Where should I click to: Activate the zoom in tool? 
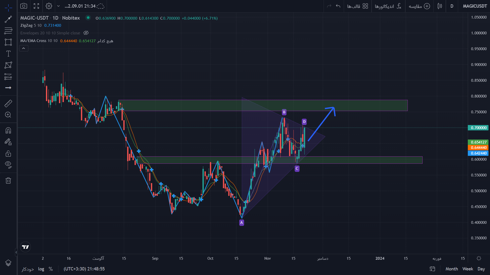[8, 115]
